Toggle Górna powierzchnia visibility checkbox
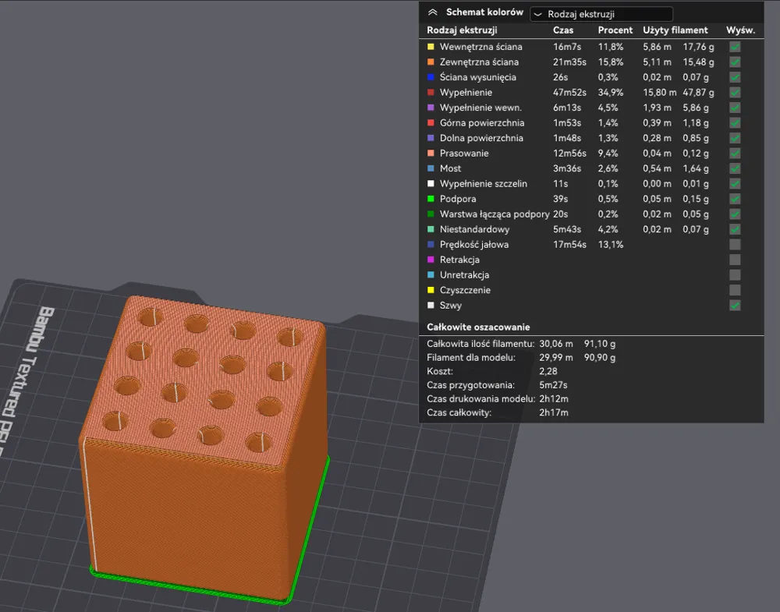This screenshot has height=612, width=780. pyautogui.click(x=735, y=123)
